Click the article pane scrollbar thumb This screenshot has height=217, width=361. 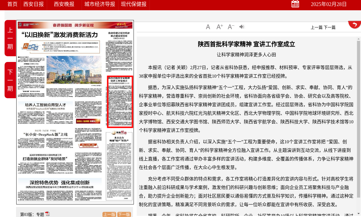click(x=359, y=119)
